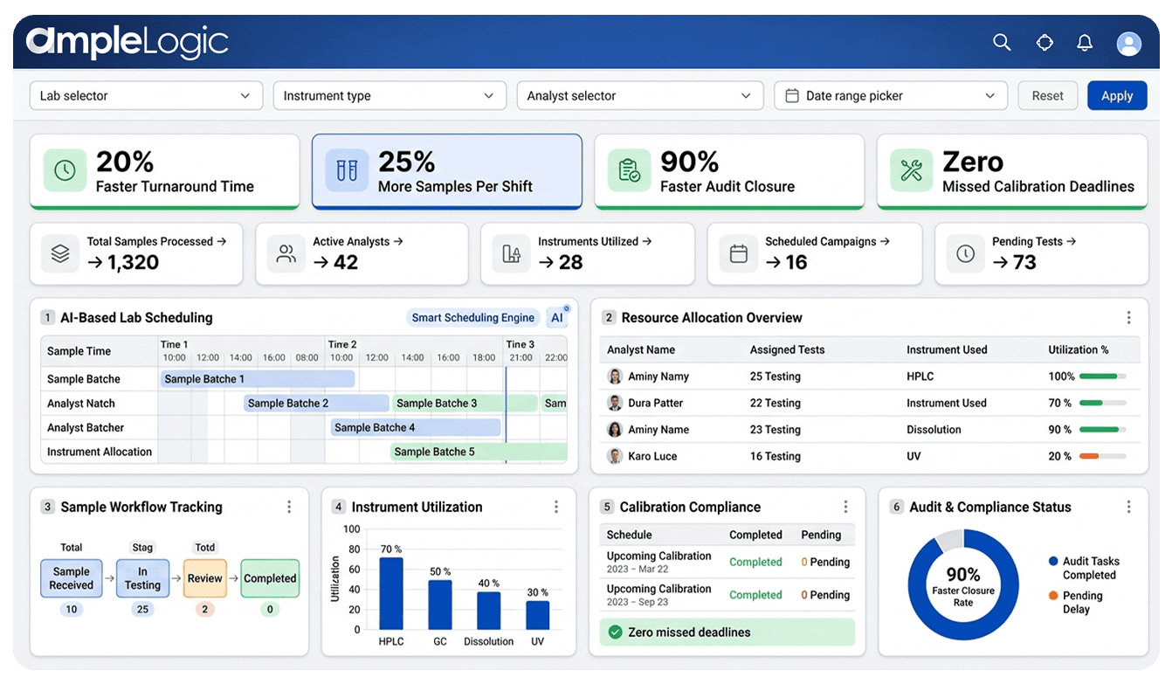1172x684 pixels.
Task: Click the AI badge icon in Lab Scheduling
Action: 557,318
